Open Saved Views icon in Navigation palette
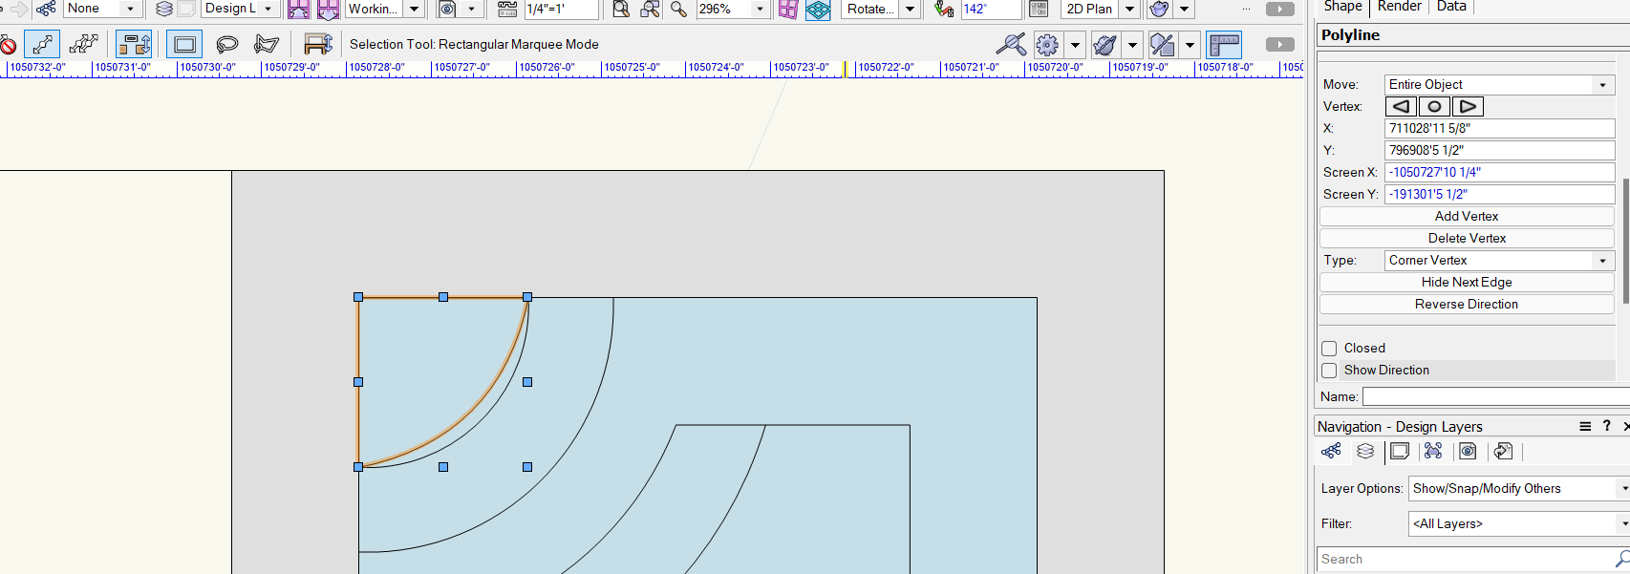 [x=1469, y=452]
